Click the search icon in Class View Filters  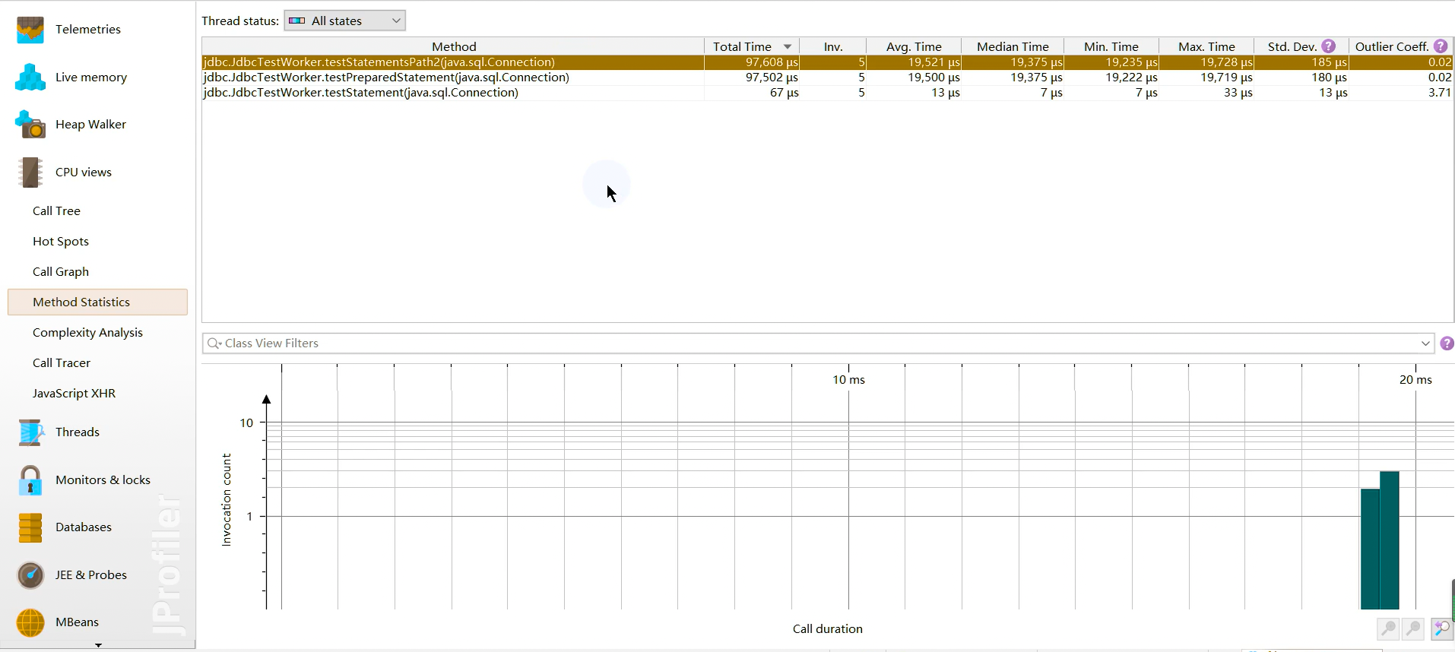[214, 343]
